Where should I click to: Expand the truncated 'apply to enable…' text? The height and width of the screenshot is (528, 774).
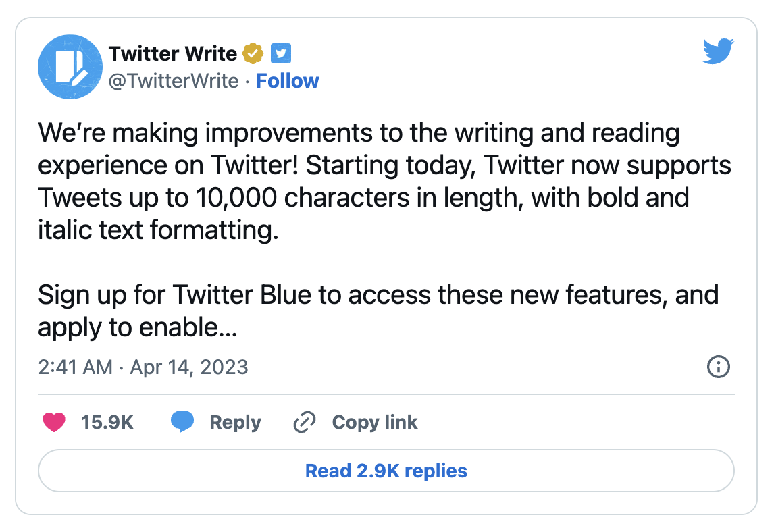pyautogui.click(x=138, y=328)
